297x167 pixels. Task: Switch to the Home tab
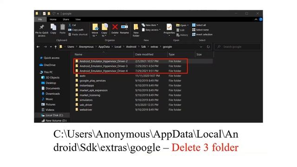53,19
